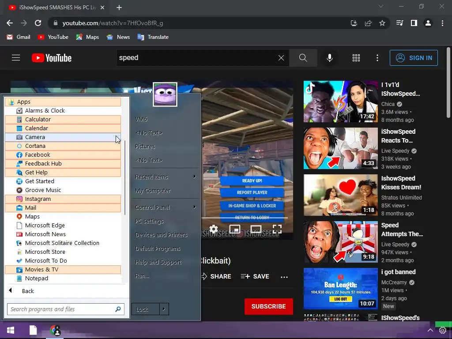
Task: Open Cortana from the Apps list
Action: tap(63, 146)
